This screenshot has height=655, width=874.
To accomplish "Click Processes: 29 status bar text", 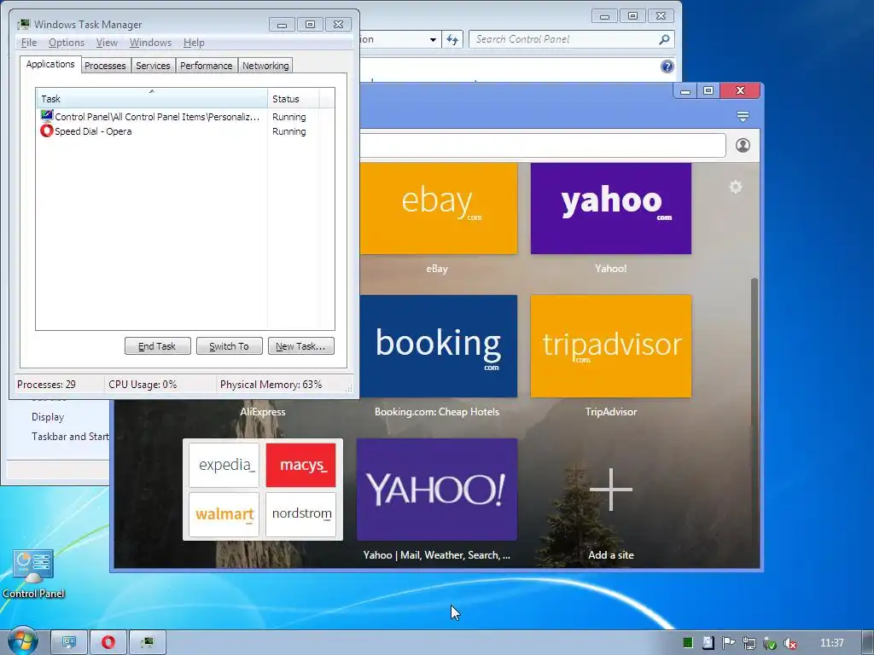I will coord(46,385).
